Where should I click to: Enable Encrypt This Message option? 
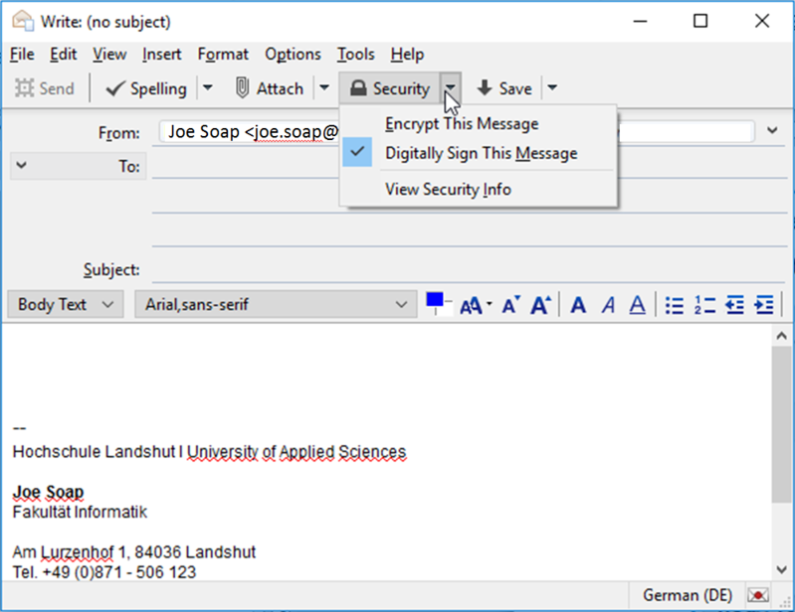(462, 123)
